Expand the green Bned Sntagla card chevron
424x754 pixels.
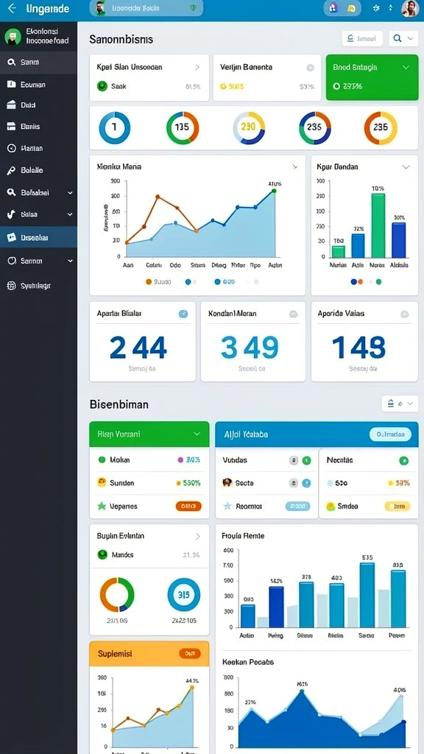point(406,67)
